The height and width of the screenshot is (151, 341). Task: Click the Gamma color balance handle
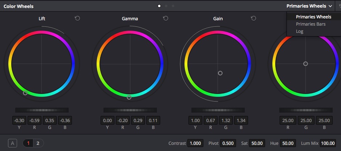(129, 97)
